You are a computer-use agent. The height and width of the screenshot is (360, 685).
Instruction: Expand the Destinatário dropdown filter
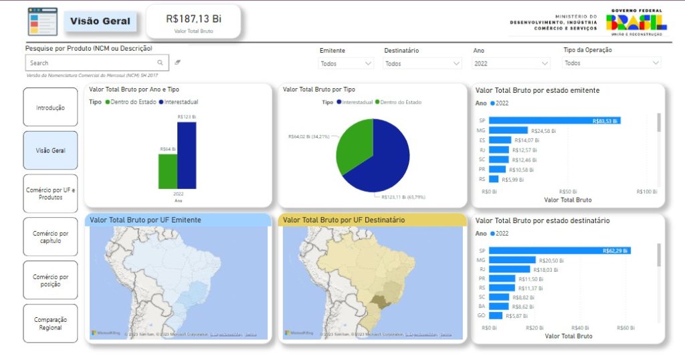click(422, 63)
